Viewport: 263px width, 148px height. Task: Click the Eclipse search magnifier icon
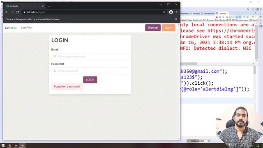click(x=248, y=9)
